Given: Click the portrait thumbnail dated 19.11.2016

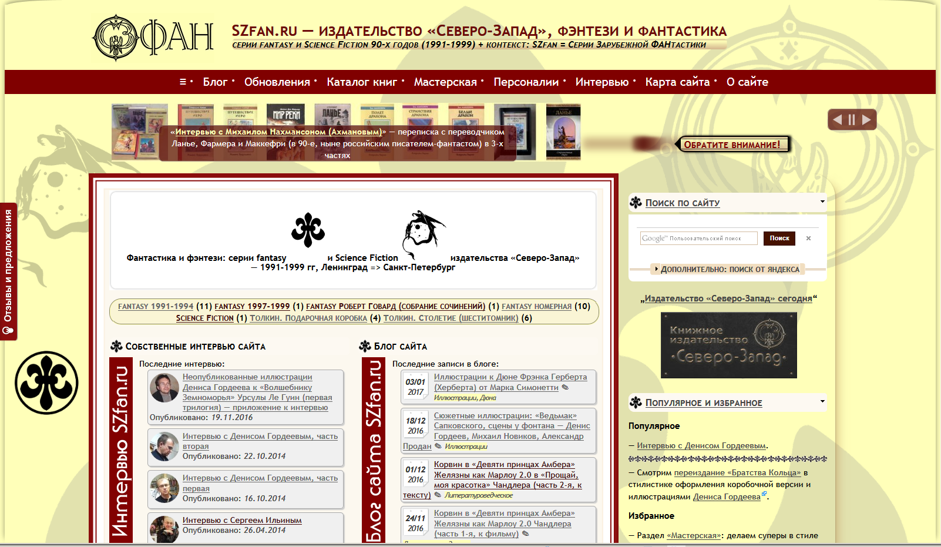Looking at the screenshot, I should tap(164, 388).
